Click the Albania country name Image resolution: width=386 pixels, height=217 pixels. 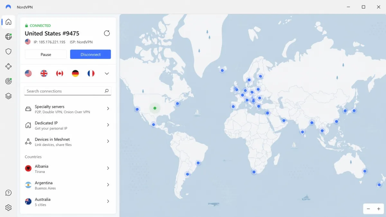click(x=41, y=166)
